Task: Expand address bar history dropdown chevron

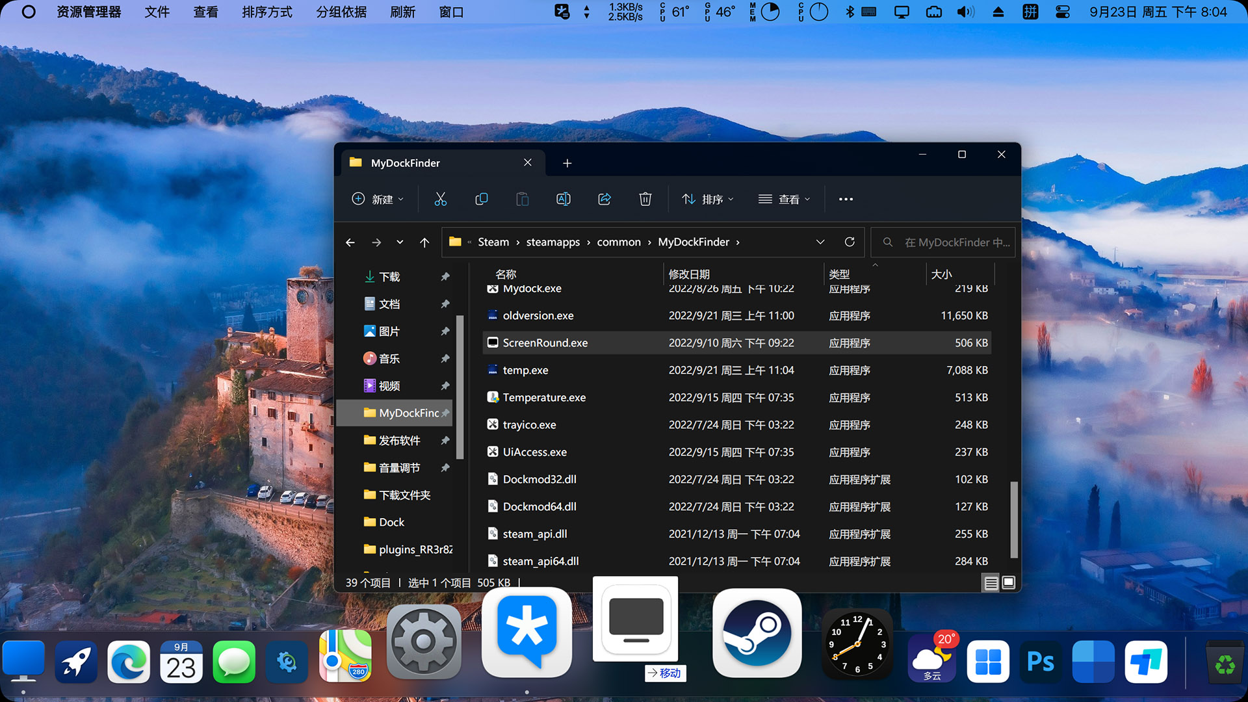Action: coord(820,242)
